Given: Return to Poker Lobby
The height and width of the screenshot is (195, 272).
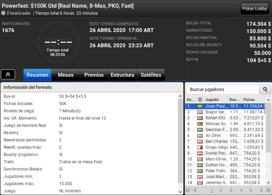Looking at the screenshot, I should (x=255, y=9).
